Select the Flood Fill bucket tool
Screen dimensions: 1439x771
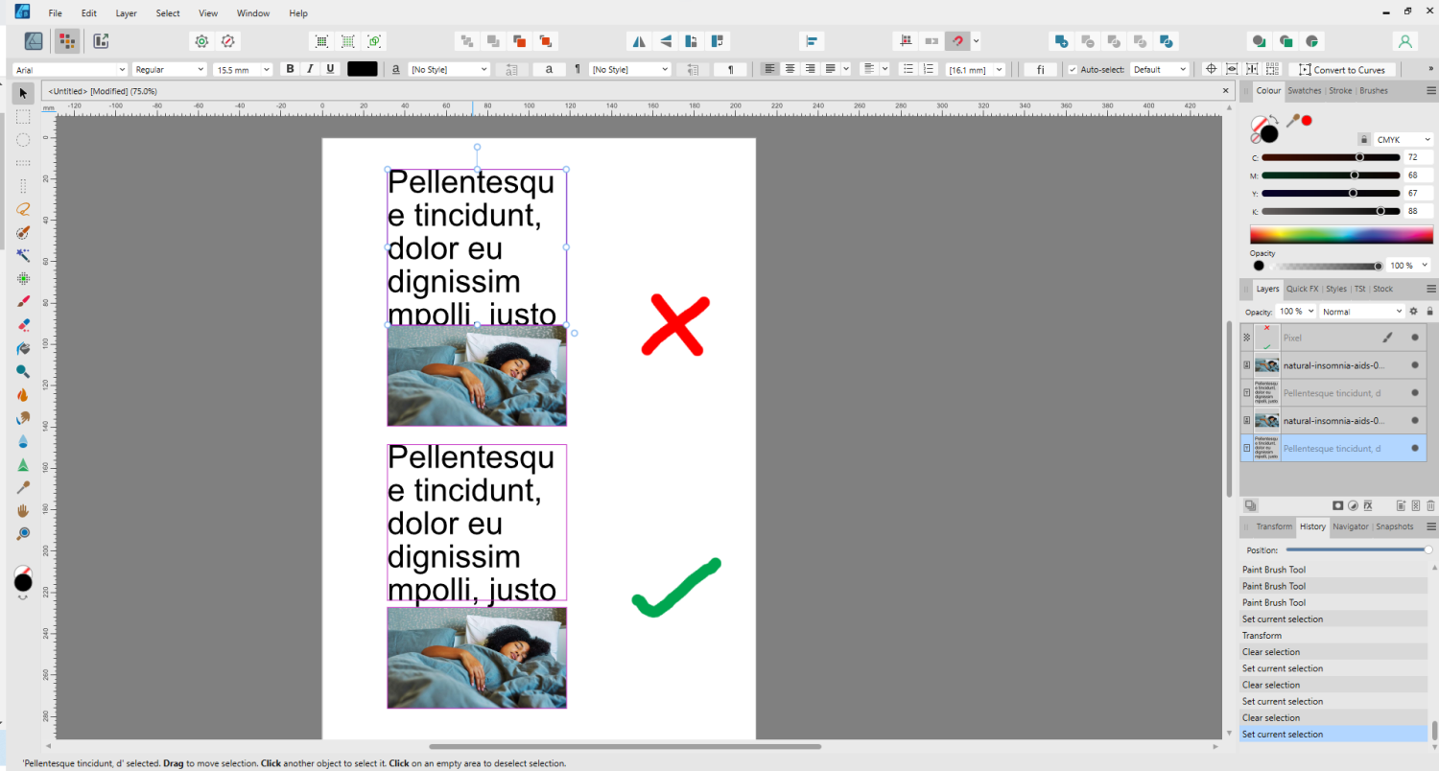tap(23, 348)
